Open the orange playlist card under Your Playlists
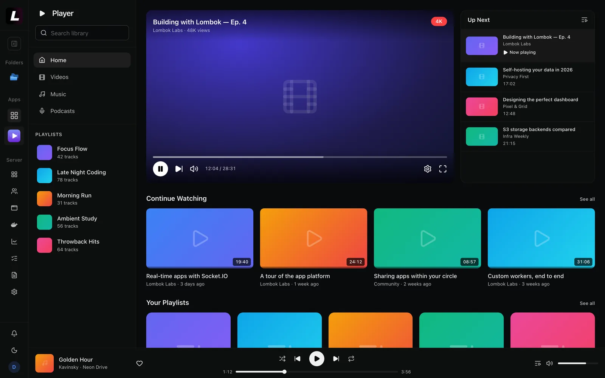 click(x=371, y=330)
